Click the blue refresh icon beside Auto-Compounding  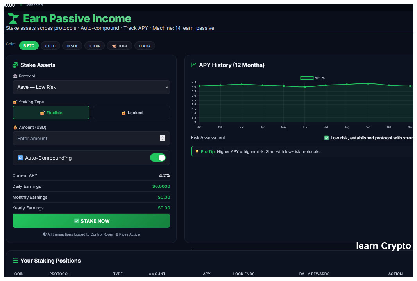coord(20,158)
